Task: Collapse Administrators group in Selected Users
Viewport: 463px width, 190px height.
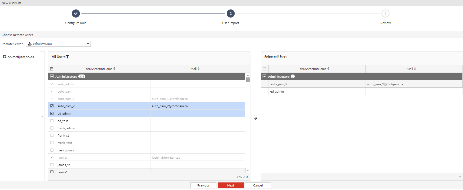Action: point(264,76)
